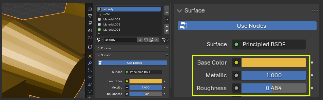Image resolution: width=323 pixels, height=100 pixels.
Task: Select Material.003 slot
Action: (x=129, y=30)
